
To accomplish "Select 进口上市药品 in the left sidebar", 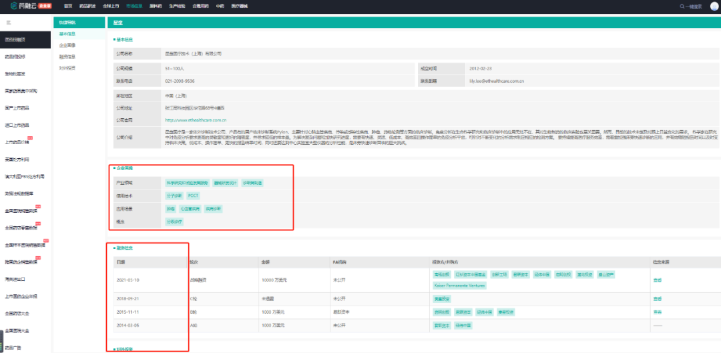I will [x=17, y=125].
